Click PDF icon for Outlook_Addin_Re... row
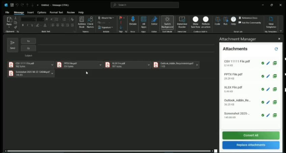 tap(275, 102)
